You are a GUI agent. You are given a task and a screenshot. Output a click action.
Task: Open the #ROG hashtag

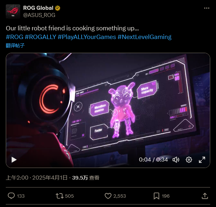tap(14, 37)
